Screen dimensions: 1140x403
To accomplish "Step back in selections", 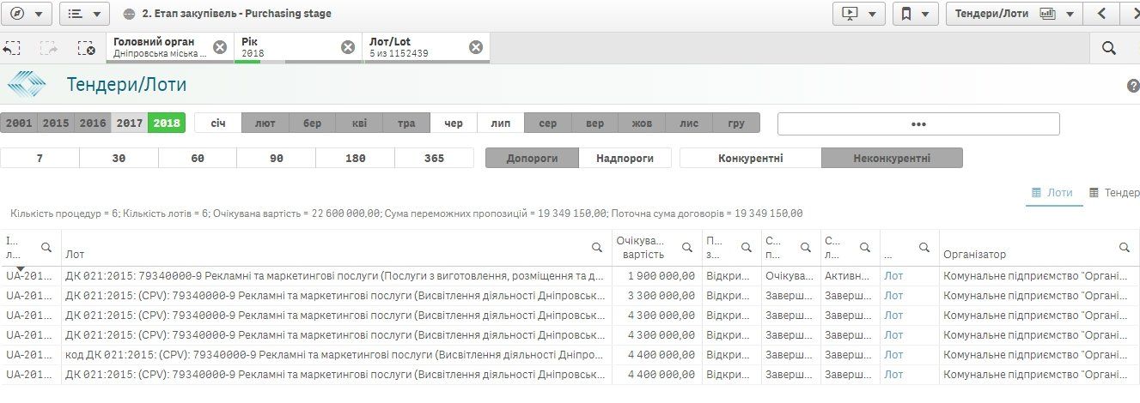I will [12, 48].
